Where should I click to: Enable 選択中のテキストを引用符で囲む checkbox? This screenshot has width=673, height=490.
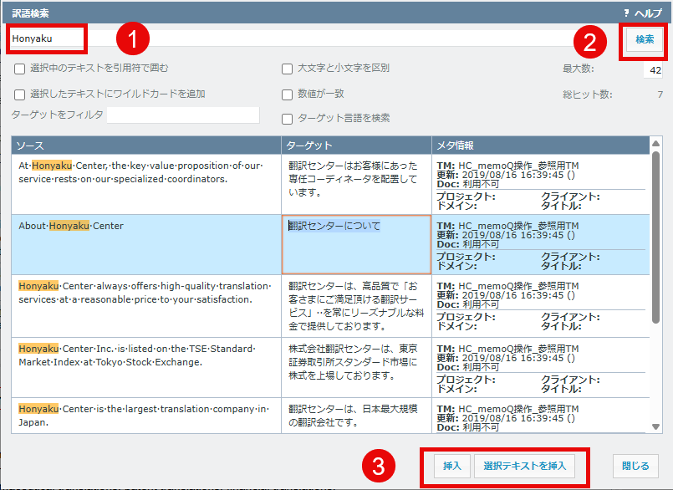pyautogui.click(x=19, y=69)
